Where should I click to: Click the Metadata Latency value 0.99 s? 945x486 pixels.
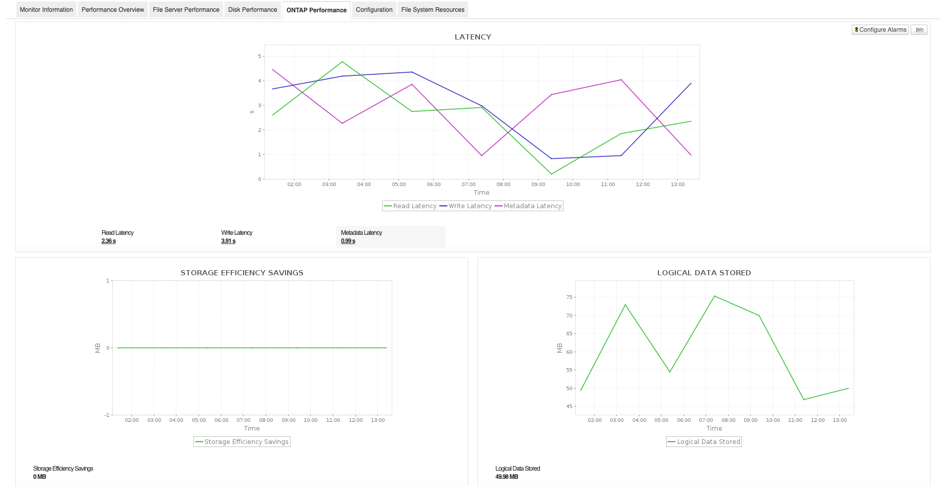(348, 241)
